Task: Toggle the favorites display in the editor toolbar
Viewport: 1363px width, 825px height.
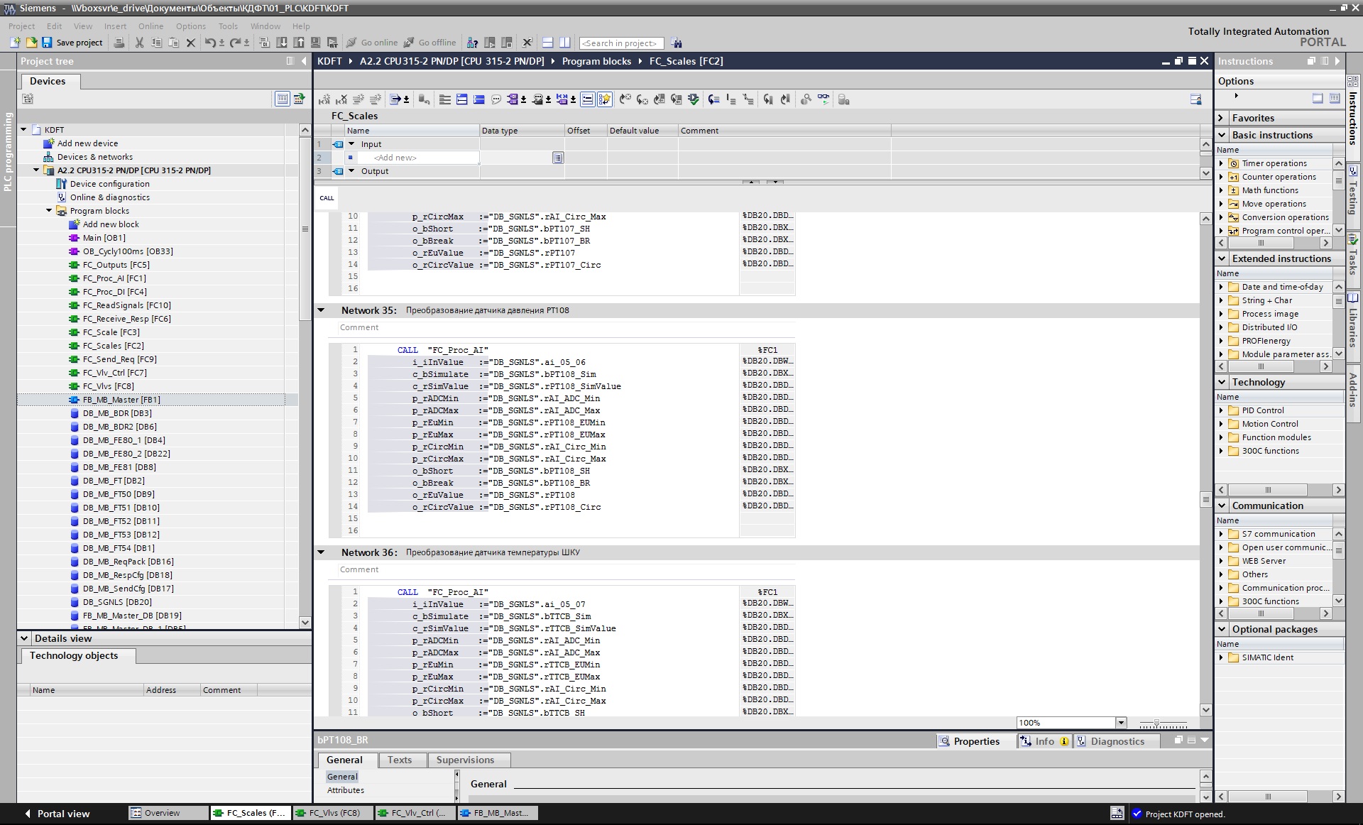Action: coord(605,99)
